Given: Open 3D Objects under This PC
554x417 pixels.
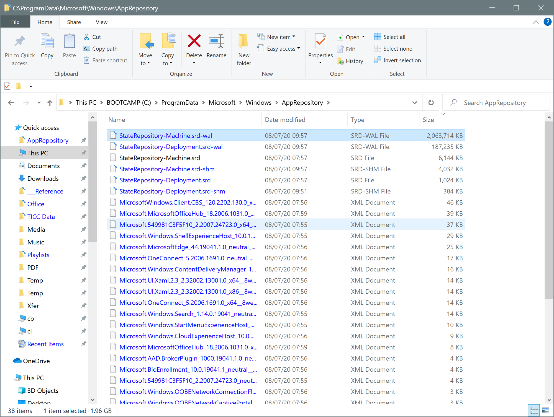Looking at the screenshot, I should 43,391.
